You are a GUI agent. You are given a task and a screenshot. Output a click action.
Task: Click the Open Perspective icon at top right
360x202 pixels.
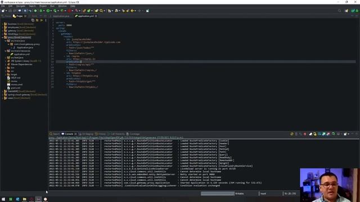tap(346, 11)
